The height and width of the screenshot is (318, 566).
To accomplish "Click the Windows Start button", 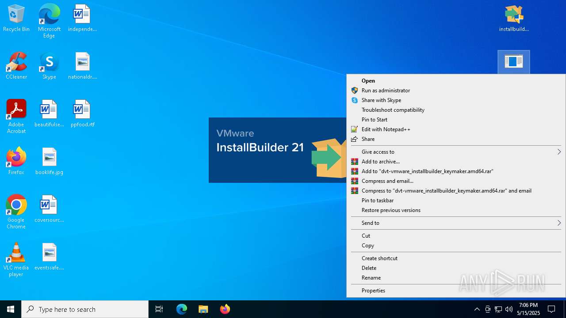I will 11,309.
